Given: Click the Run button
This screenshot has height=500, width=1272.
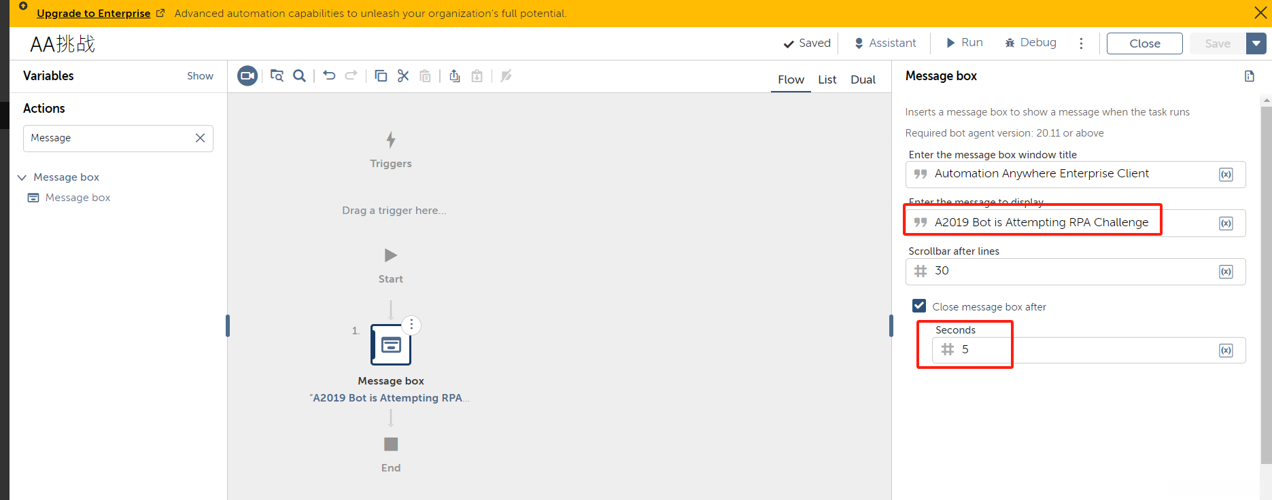Looking at the screenshot, I should pyautogui.click(x=964, y=43).
